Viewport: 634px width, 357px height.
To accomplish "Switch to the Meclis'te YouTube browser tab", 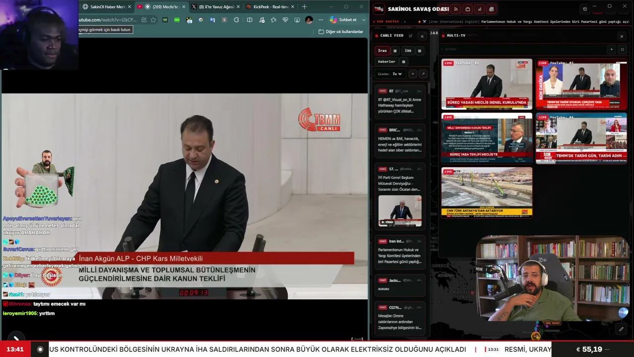I will (x=161, y=7).
